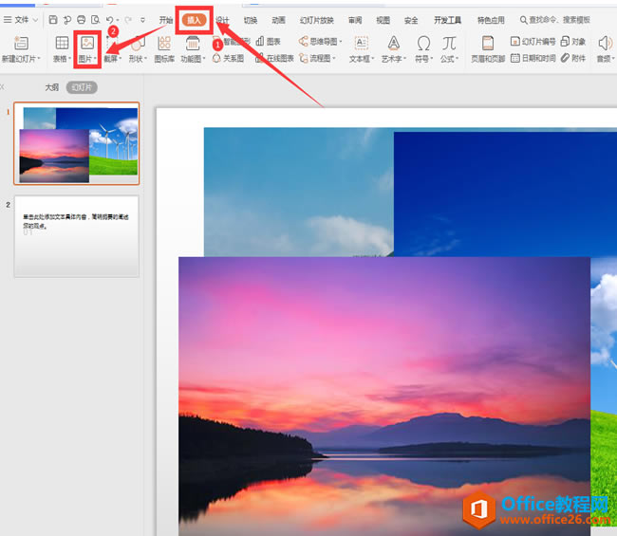The height and width of the screenshot is (536, 617).
Task: Select the 幻灯片 slides panel tab
Action: [82, 87]
